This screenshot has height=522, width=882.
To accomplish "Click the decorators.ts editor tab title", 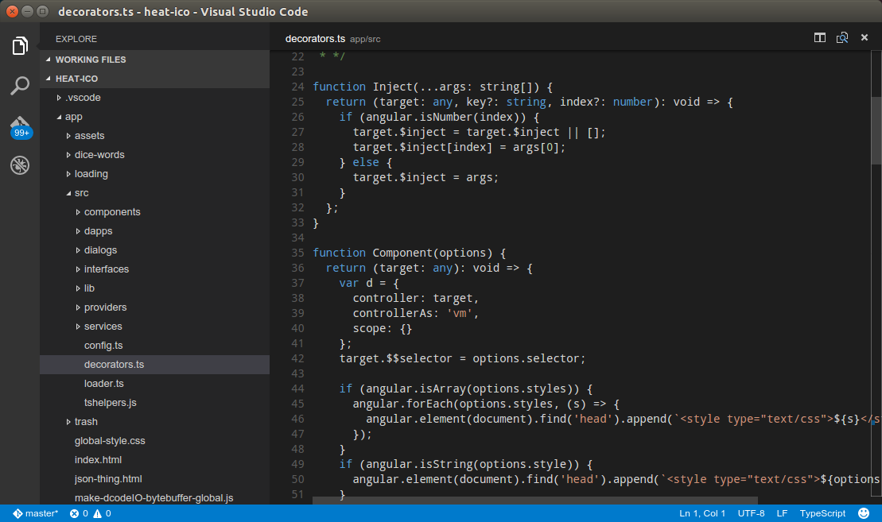I will coord(315,39).
